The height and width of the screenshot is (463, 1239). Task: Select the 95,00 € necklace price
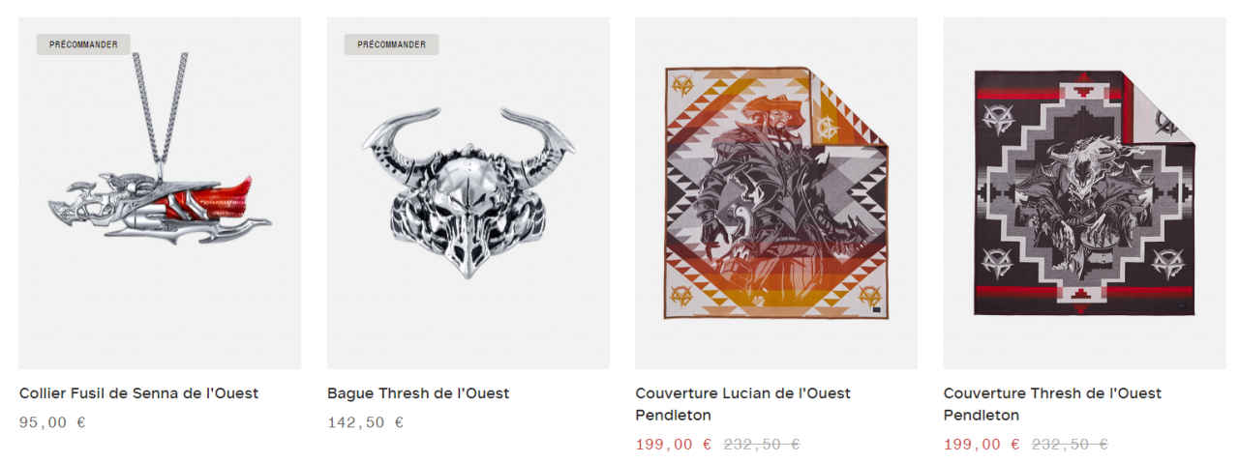pos(52,422)
